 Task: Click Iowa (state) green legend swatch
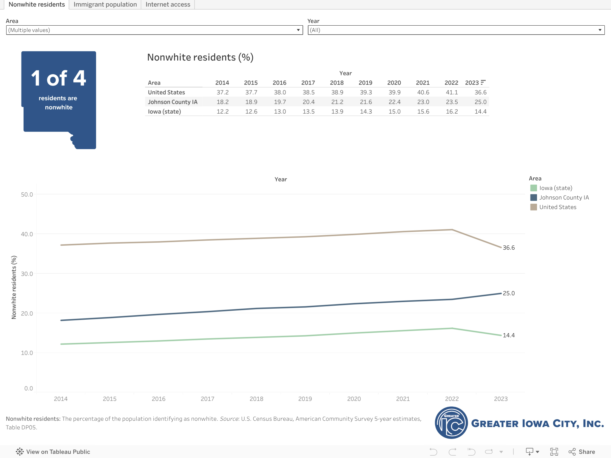[x=534, y=188]
